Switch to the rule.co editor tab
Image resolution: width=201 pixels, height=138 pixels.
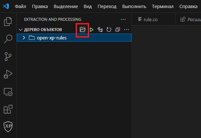[153, 19]
